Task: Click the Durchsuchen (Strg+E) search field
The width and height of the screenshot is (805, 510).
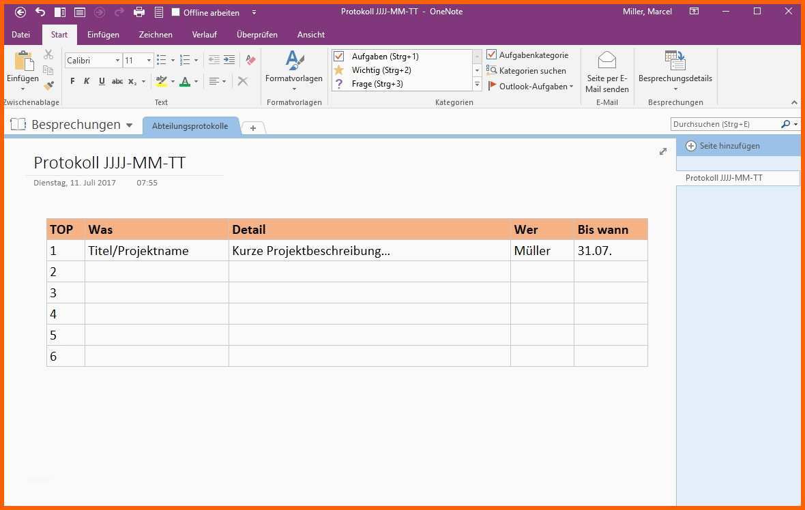Action: pyautogui.click(x=725, y=124)
